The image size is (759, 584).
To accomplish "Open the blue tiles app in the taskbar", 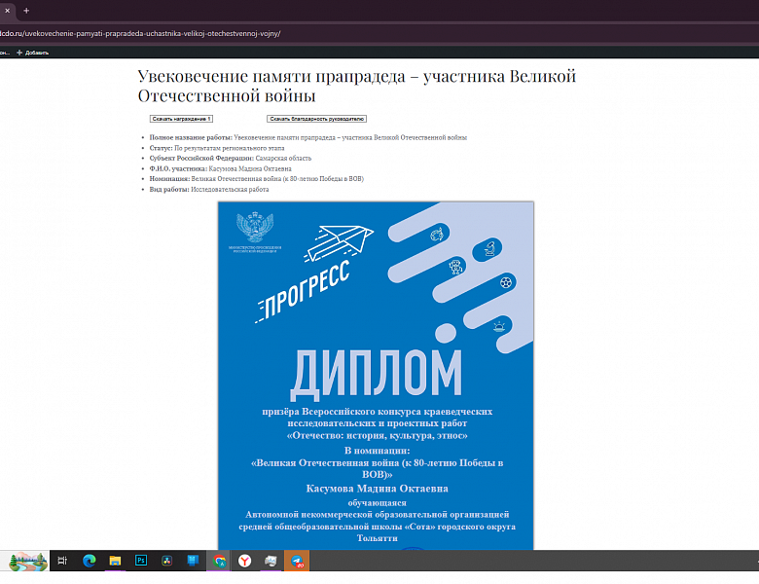I will (x=193, y=561).
